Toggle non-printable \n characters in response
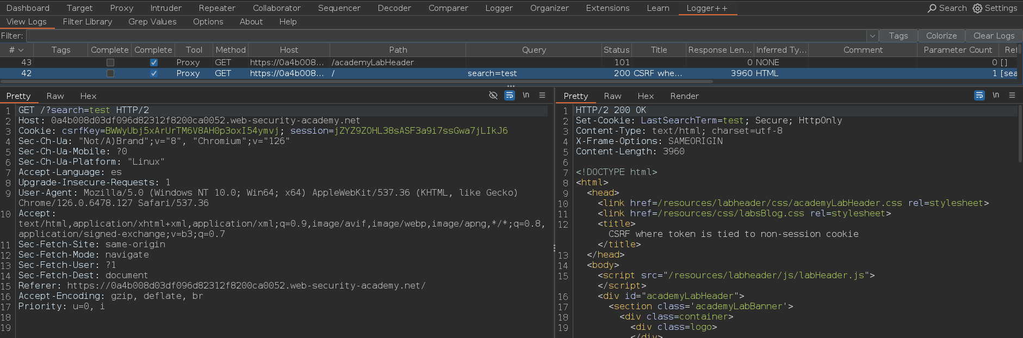1023x338 pixels. [x=996, y=95]
